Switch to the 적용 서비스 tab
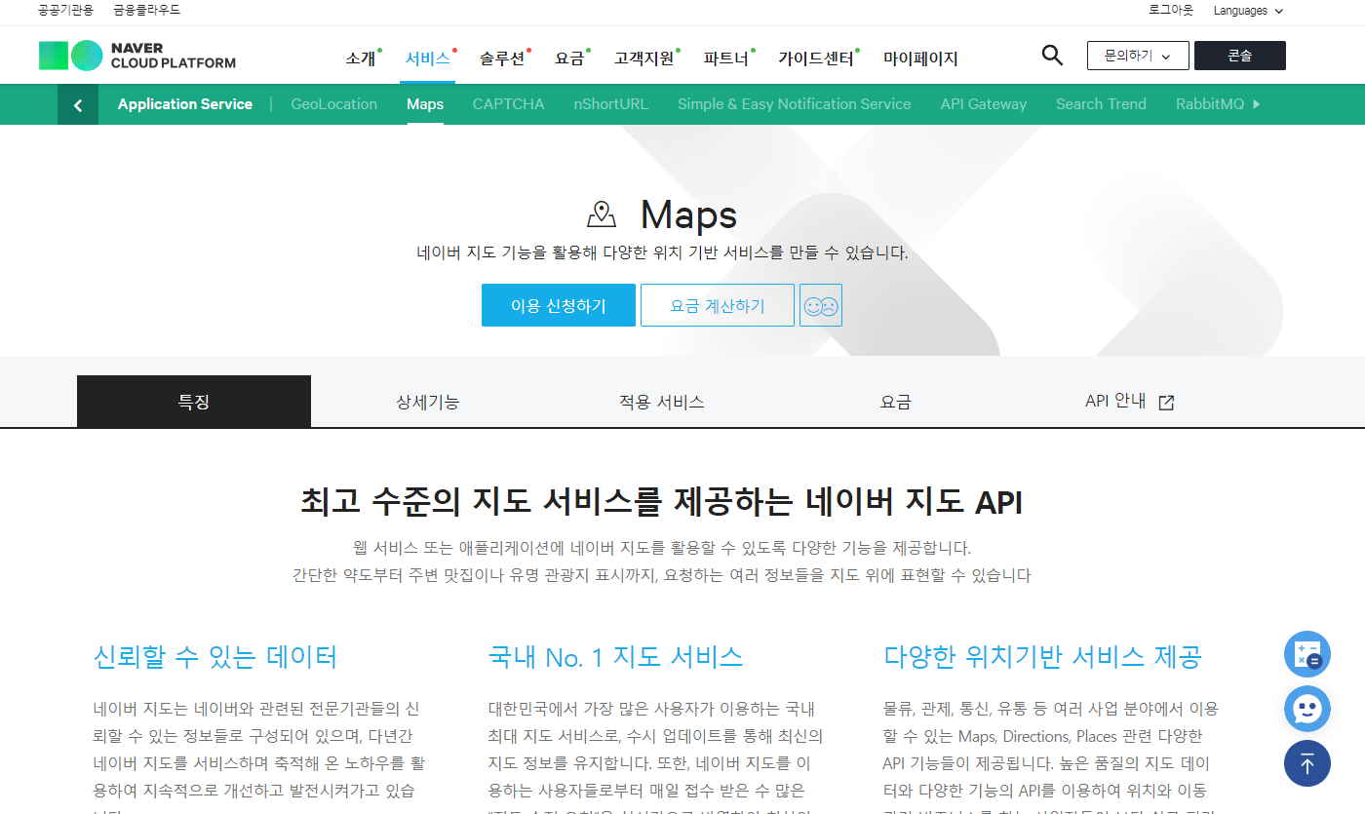Viewport: 1365px width, 814px height. click(x=662, y=402)
